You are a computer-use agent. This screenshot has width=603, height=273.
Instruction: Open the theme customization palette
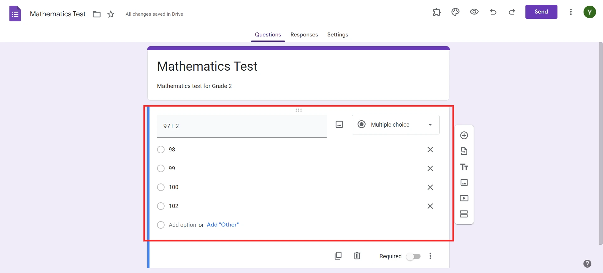tap(455, 12)
